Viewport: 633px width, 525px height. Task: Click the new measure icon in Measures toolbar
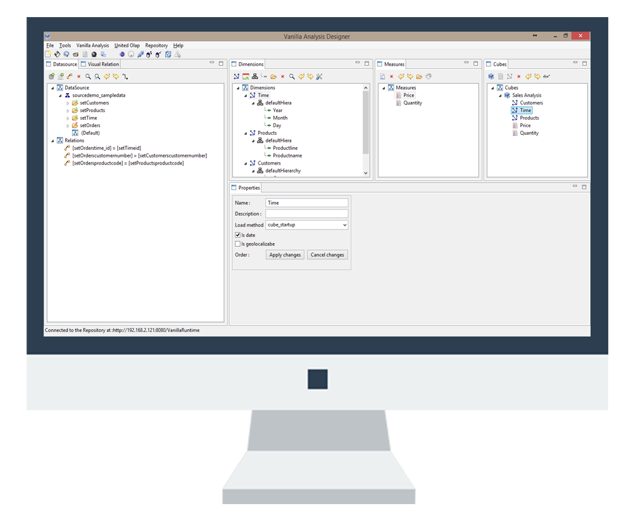point(382,77)
